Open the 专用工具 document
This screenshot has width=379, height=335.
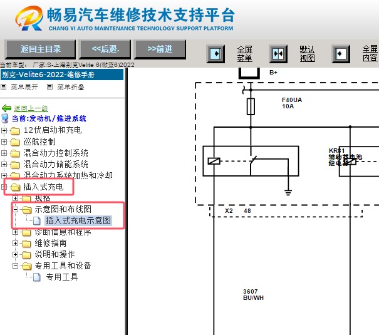coord(62,277)
